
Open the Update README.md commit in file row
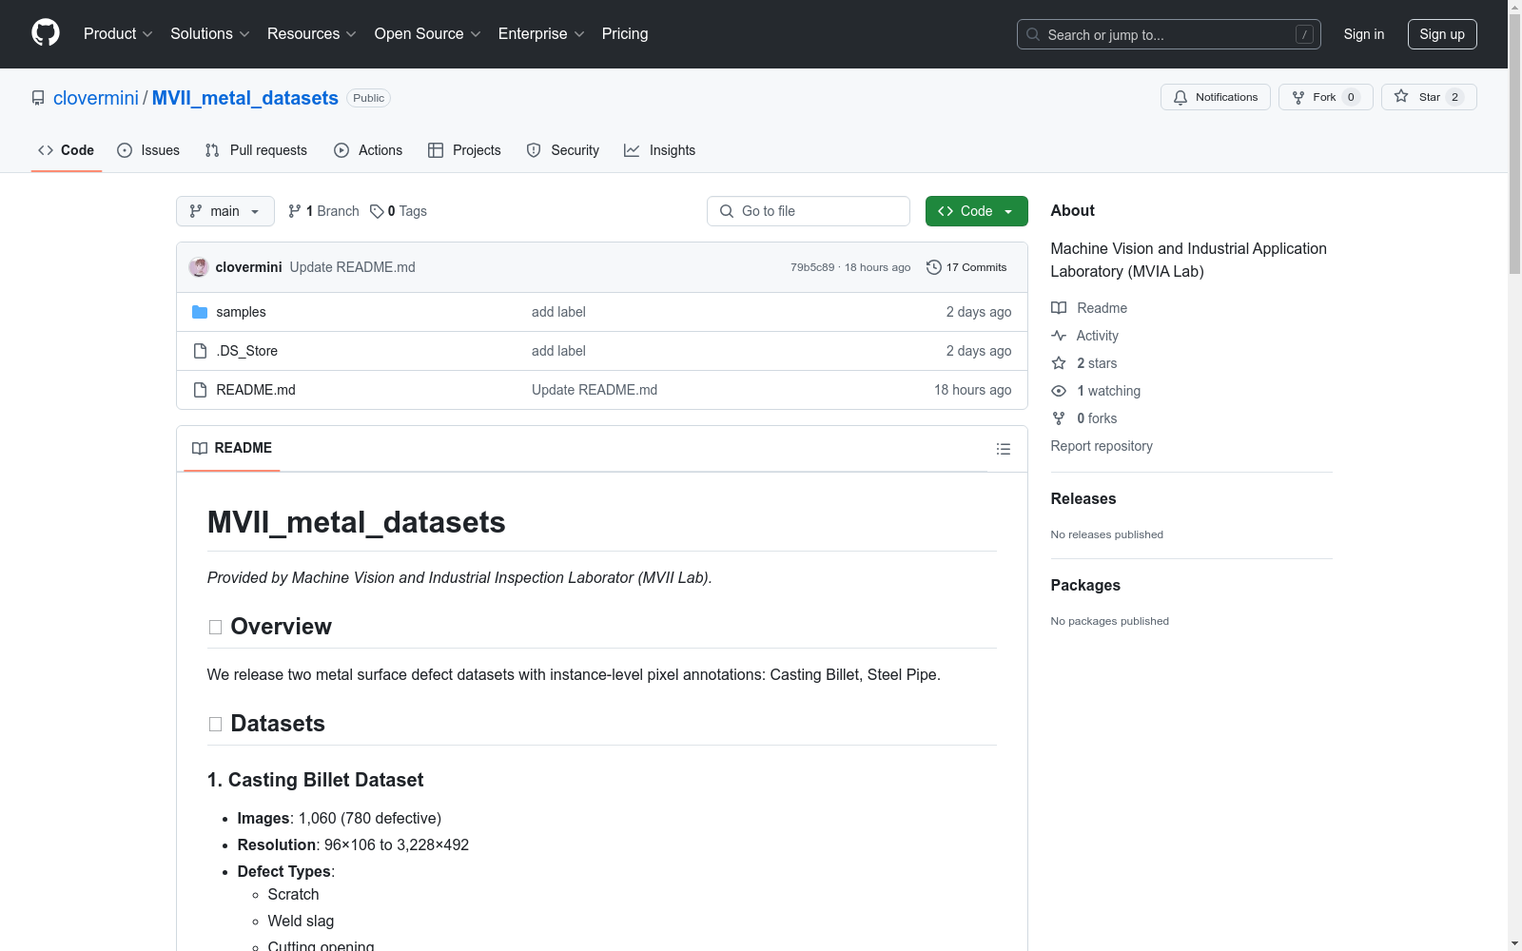point(595,390)
